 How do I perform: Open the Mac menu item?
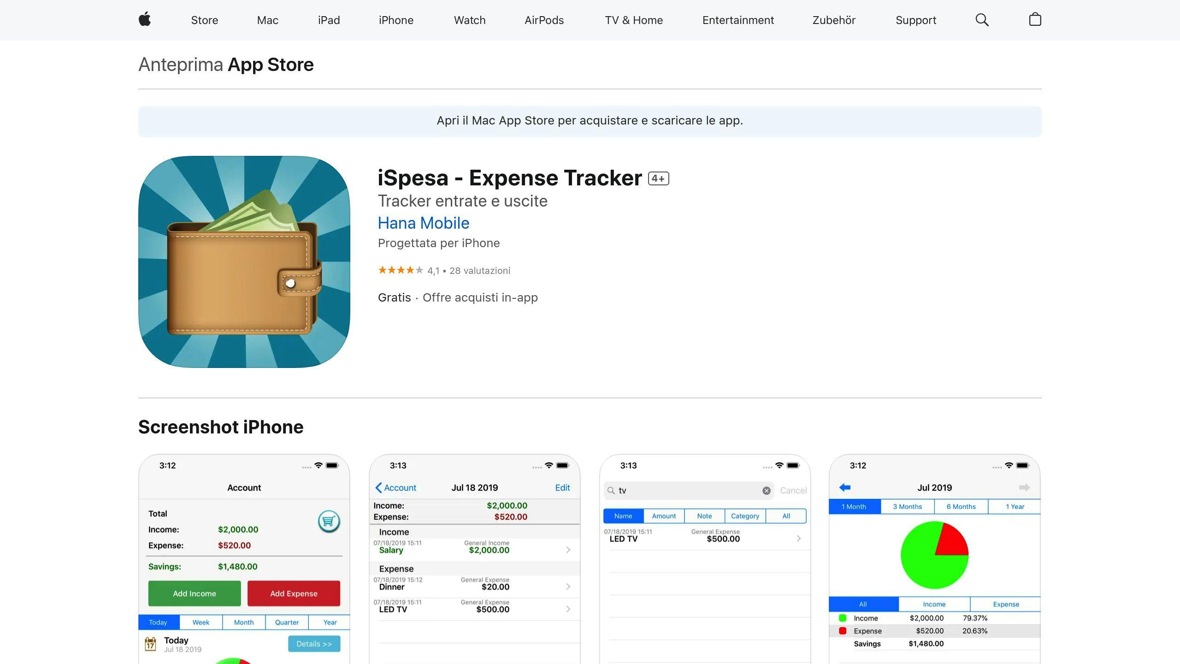pos(268,20)
